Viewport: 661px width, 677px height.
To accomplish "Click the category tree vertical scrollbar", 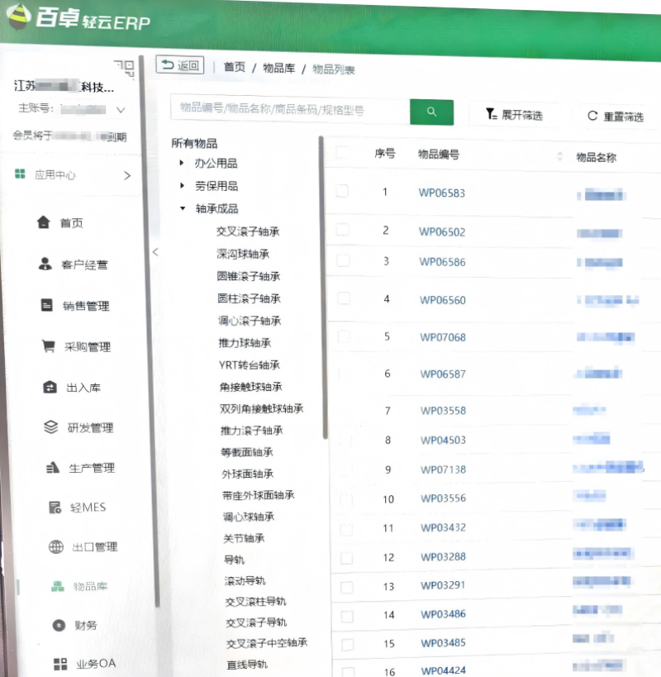I will [325, 289].
